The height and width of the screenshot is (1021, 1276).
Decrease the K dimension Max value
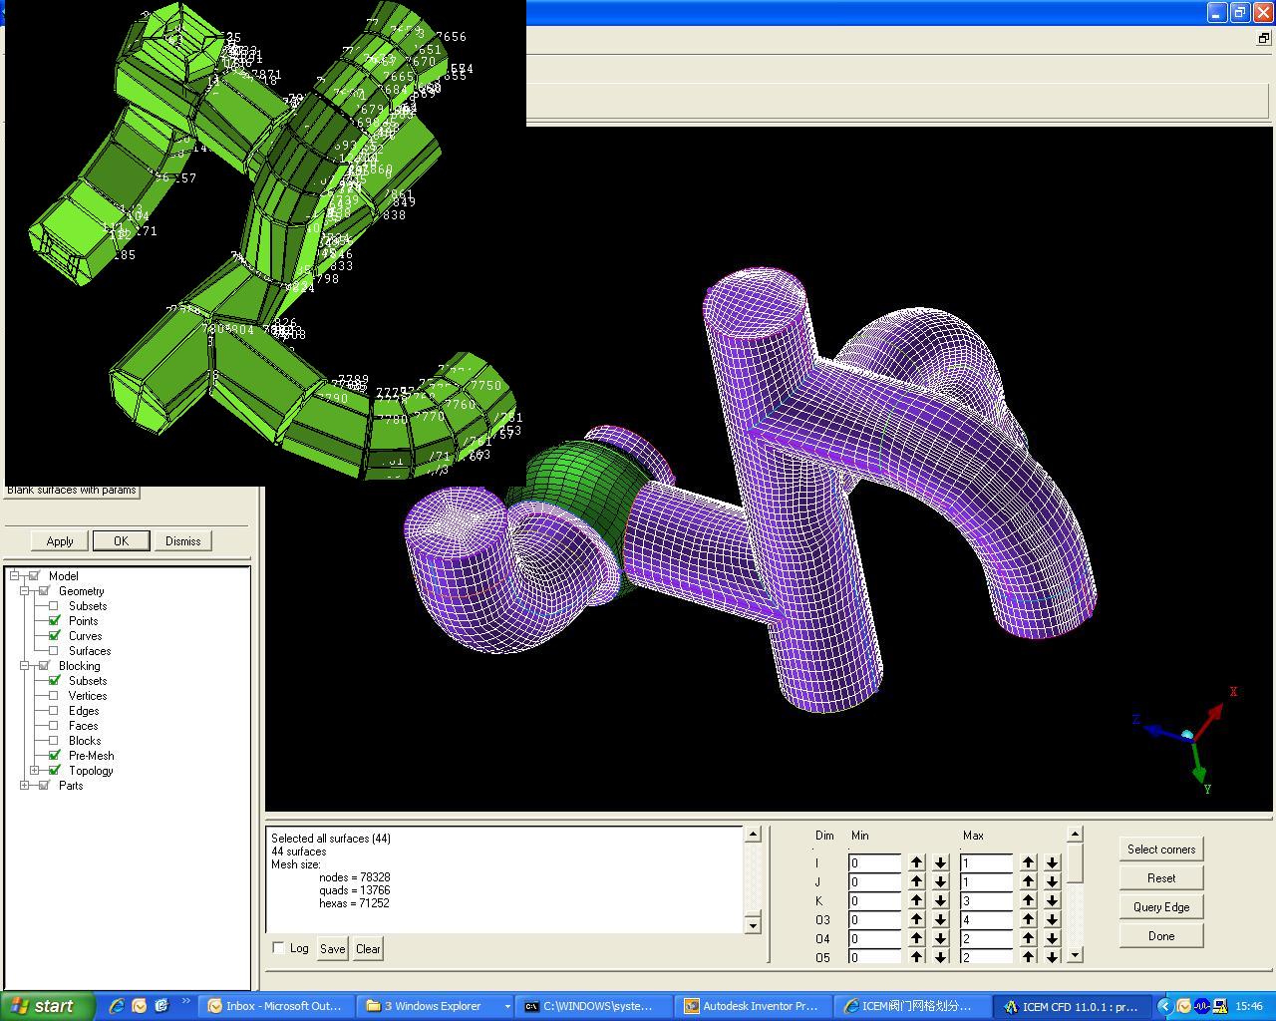click(x=1052, y=900)
